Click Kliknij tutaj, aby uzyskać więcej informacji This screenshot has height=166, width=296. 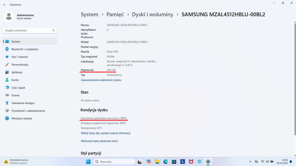106,133
